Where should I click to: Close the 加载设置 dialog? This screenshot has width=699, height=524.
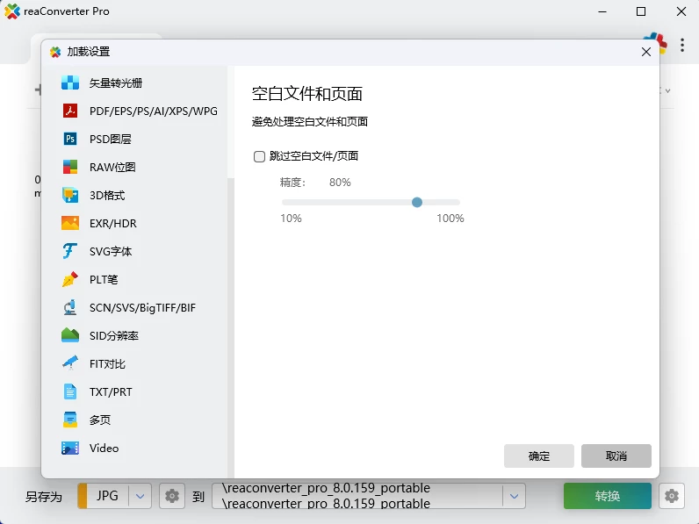(x=646, y=52)
